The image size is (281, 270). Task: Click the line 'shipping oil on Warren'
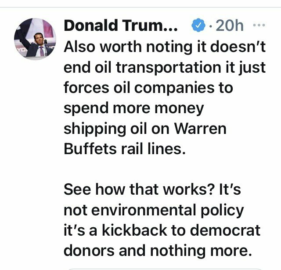(146, 128)
